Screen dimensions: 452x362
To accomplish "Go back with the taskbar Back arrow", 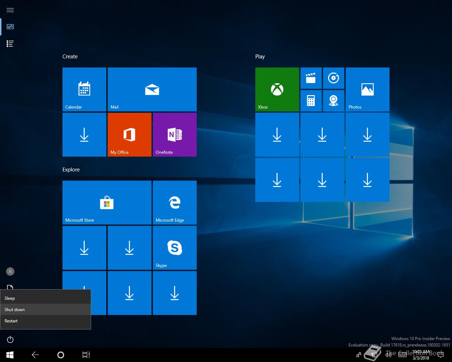I will click(x=35, y=355).
